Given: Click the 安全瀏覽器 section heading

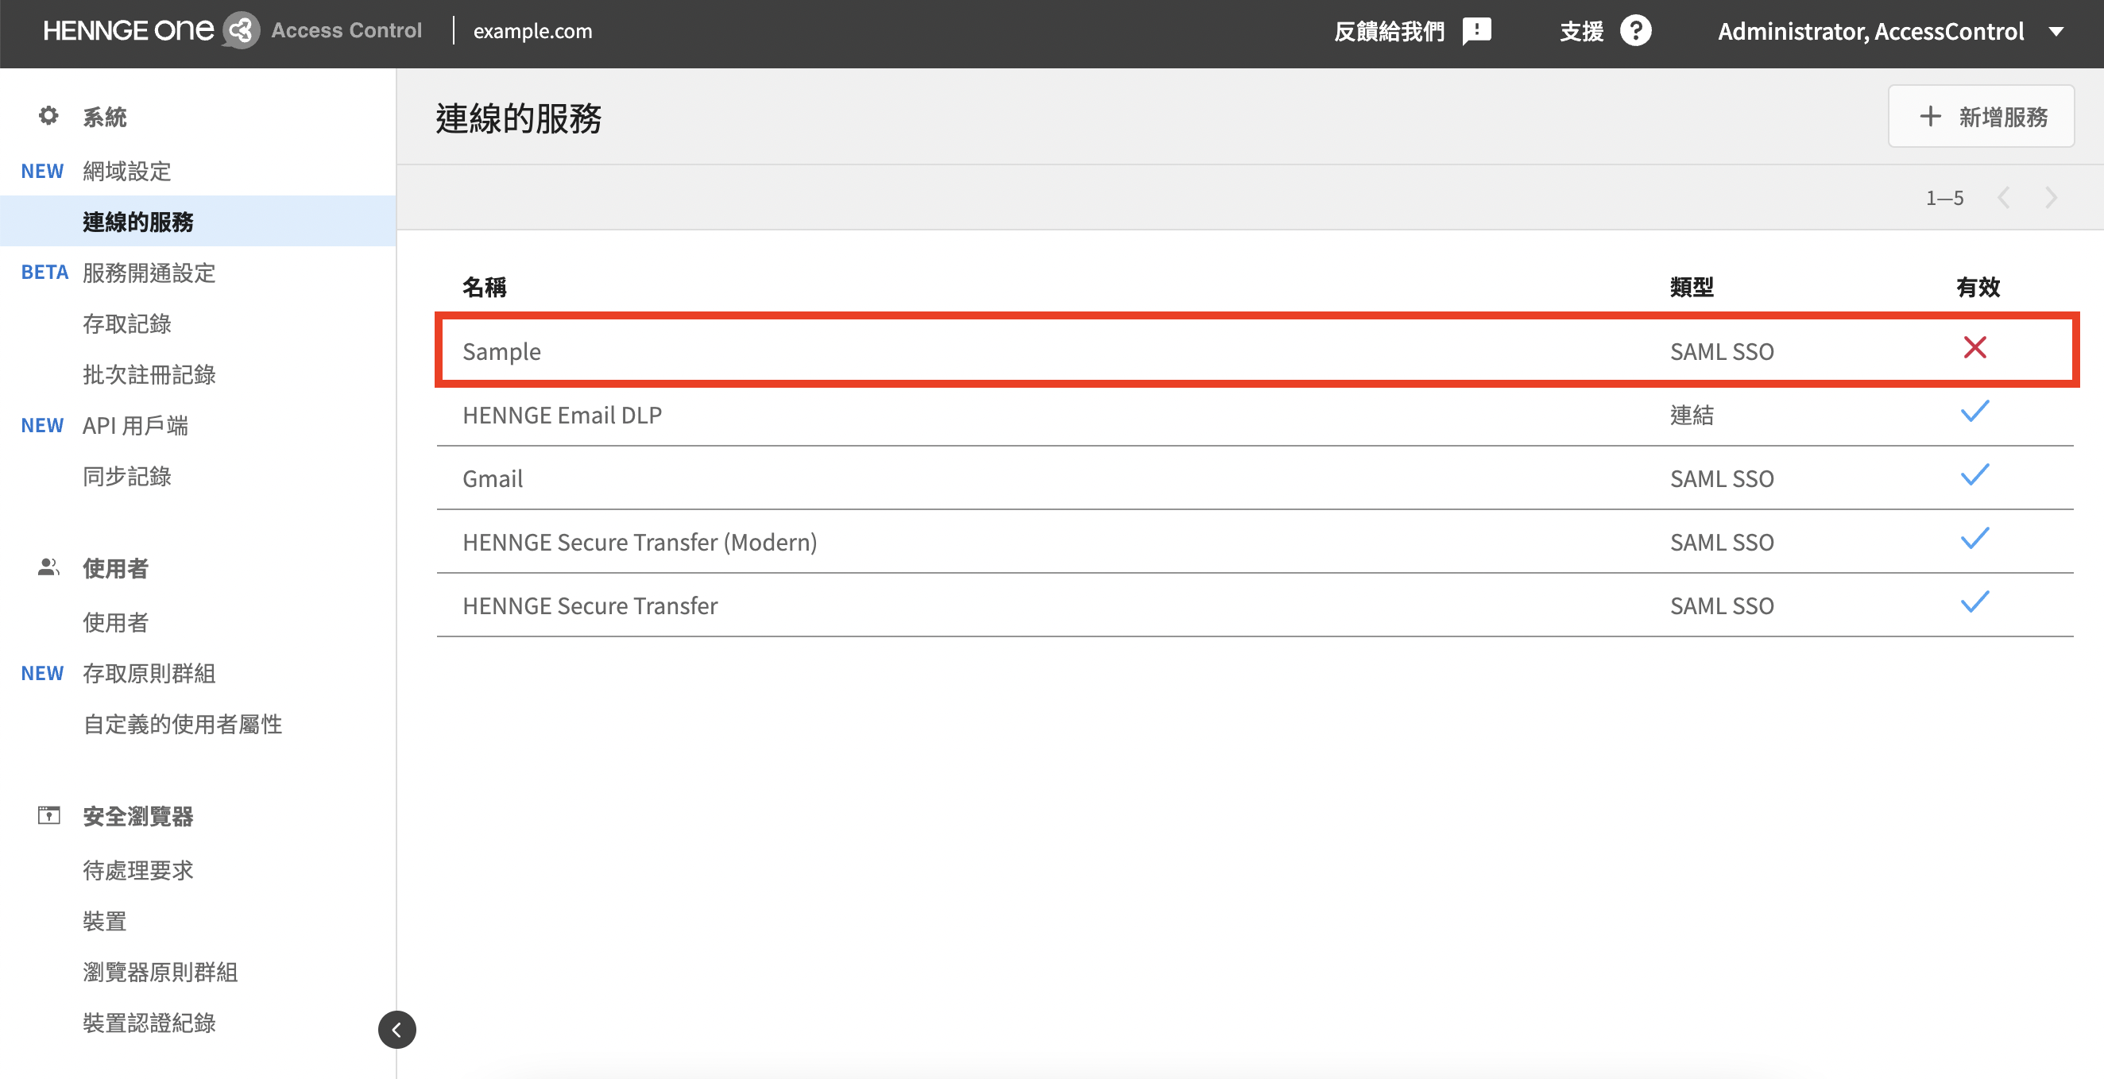Looking at the screenshot, I should [x=138, y=816].
